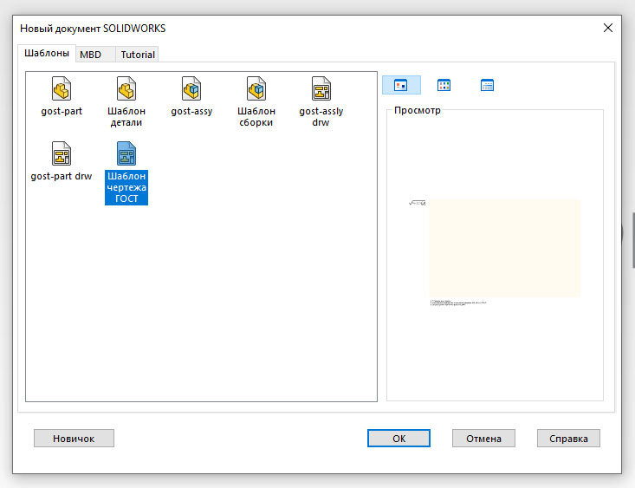Pick the Шаблон сборки assembly template
Screen dimensions: 635x488
(x=256, y=88)
